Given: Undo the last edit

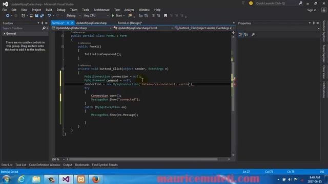Looking at the screenshot, I should [x=49, y=16].
